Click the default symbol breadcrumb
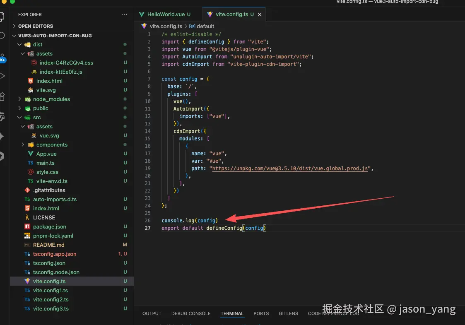Viewport: 465px width, 325px height. [205, 26]
